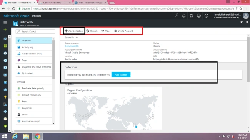Open the hamburger portal menu
Viewport: 250px width, 140px height.
[x=5, y=23]
